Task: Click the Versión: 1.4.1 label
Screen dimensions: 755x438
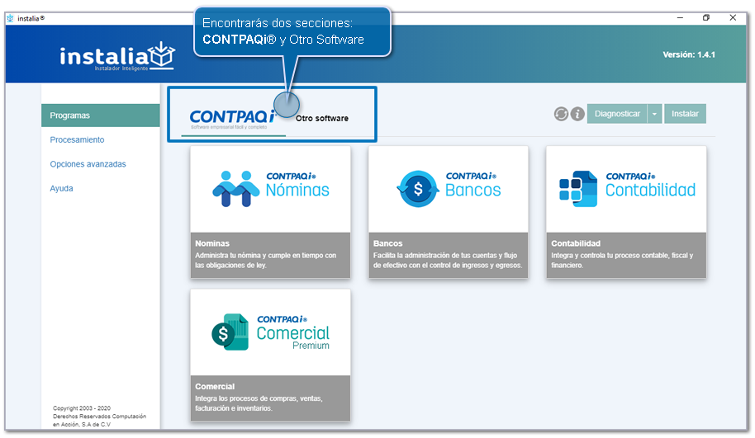Action: pyautogui.click(x=689, y=54)
